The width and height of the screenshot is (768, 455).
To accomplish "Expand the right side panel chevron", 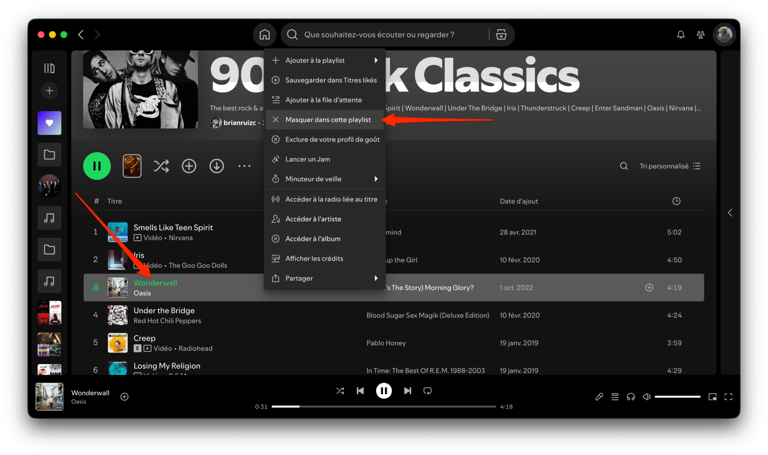I will (730, 213).
